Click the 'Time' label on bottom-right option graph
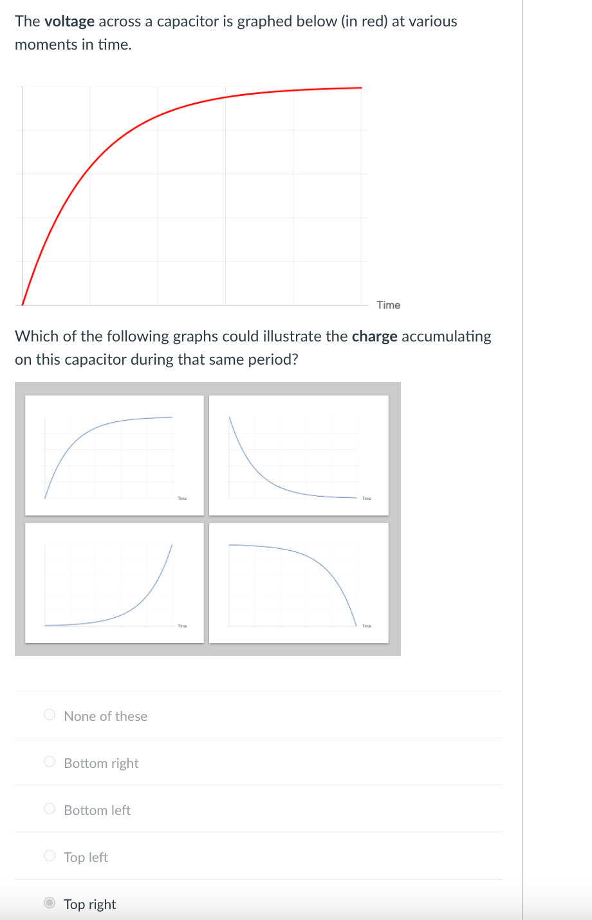This screenshot has width=592, height=920. pyautogui.click(x=365, y=624)
